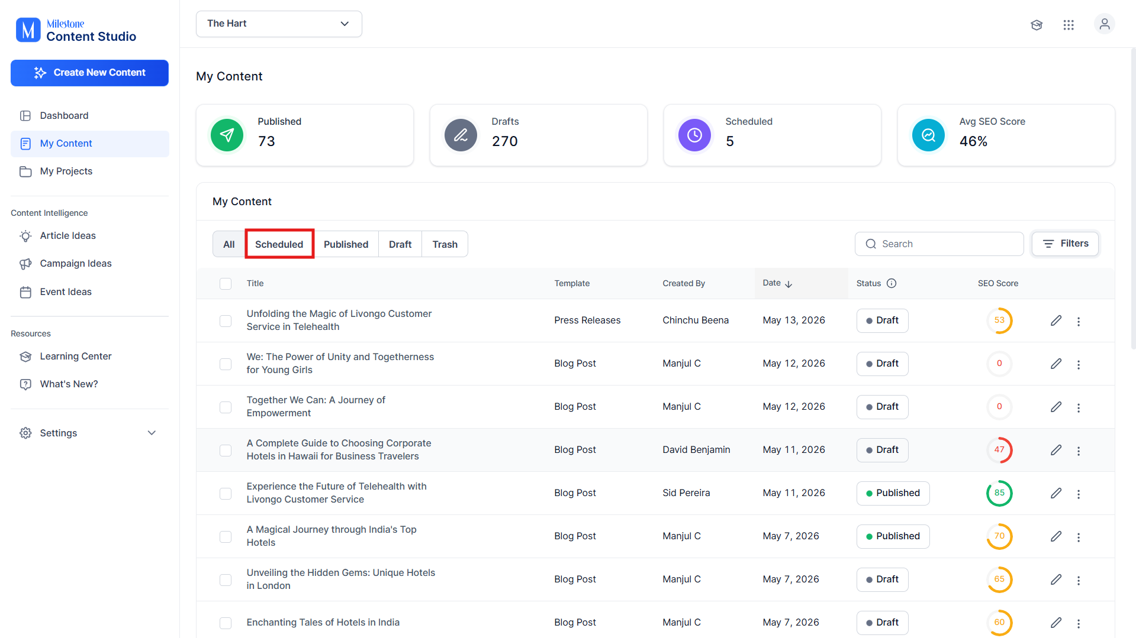
Task: Click the Create New Content button
Action: (89, 73)
